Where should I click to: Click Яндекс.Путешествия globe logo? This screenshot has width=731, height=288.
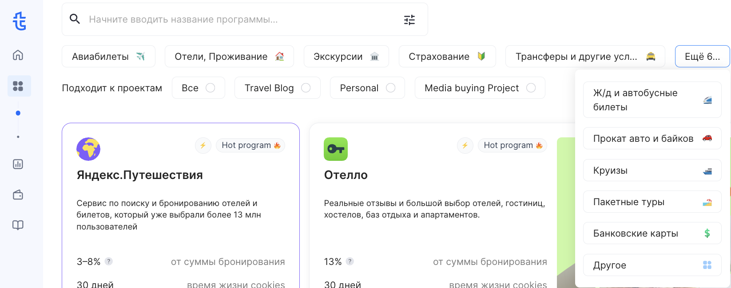pyautogui.click(x=88, y=149)
